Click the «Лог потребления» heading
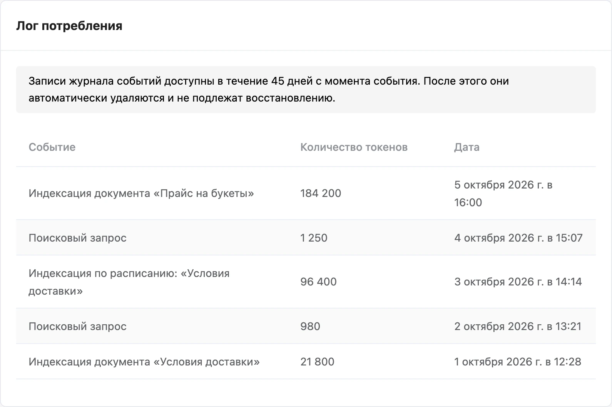The height and width of the screenshot is (407, 612). click(69, 26)
